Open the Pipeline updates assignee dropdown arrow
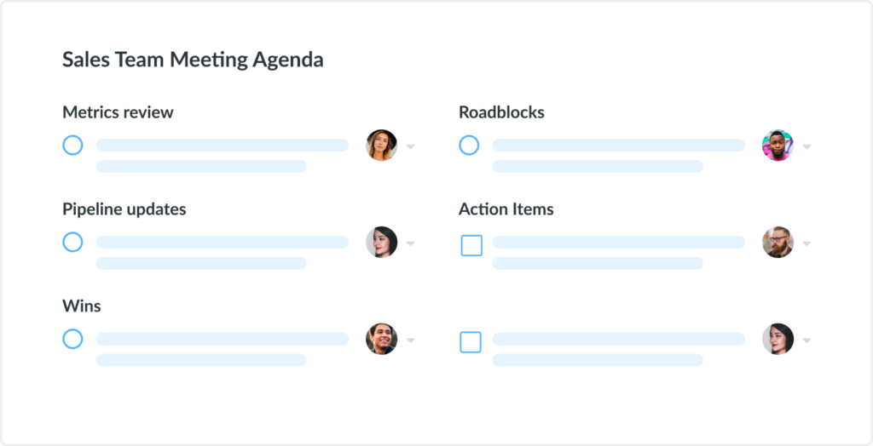 coord(410,243)
